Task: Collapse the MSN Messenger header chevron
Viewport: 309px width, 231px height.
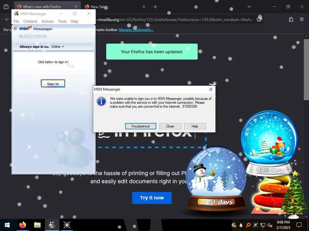Action: coord(14,28)
